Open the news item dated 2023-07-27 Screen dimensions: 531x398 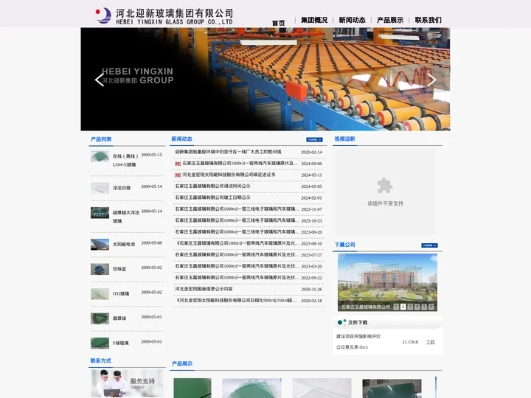[x=237, y=254]
